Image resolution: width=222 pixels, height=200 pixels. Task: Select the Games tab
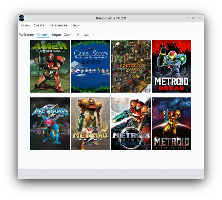click(x=43, y=35)
